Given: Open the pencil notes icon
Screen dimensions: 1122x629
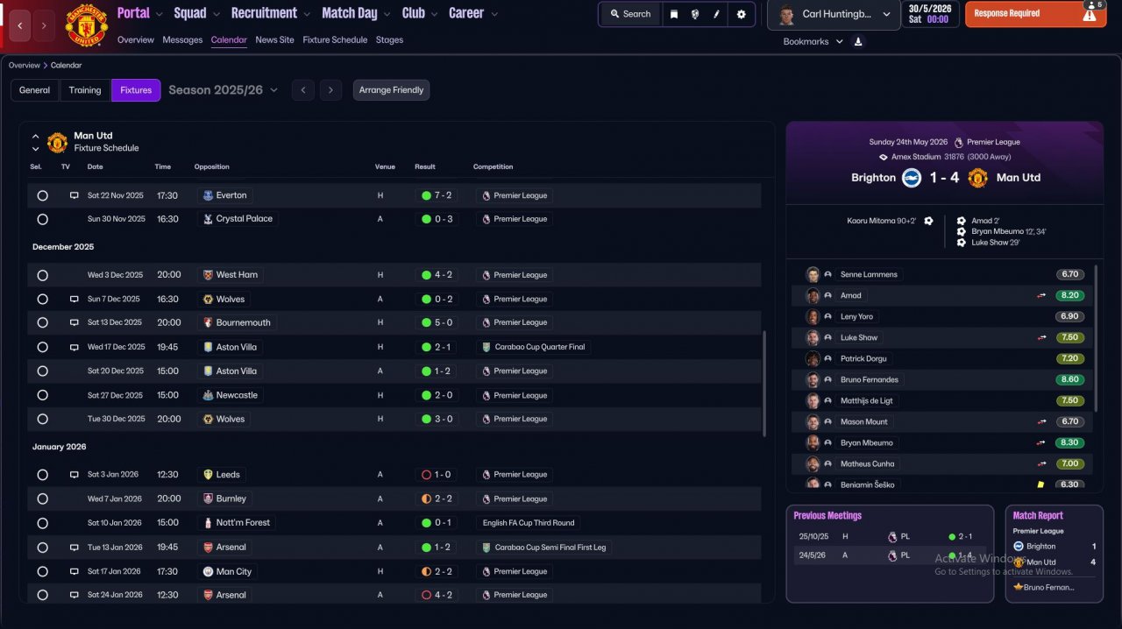Looking at the screenshot, I should 717,14.
